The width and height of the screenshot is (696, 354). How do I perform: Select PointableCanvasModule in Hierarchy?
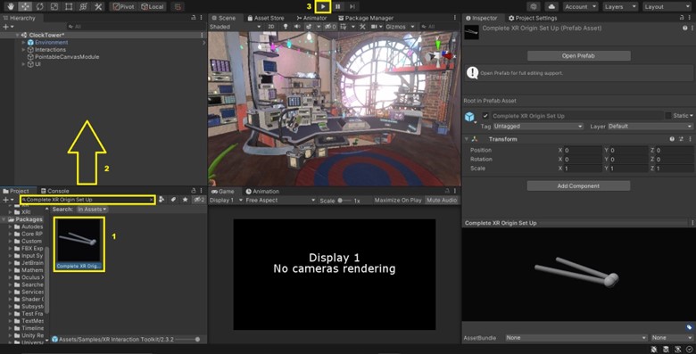(x=67, y=57)
